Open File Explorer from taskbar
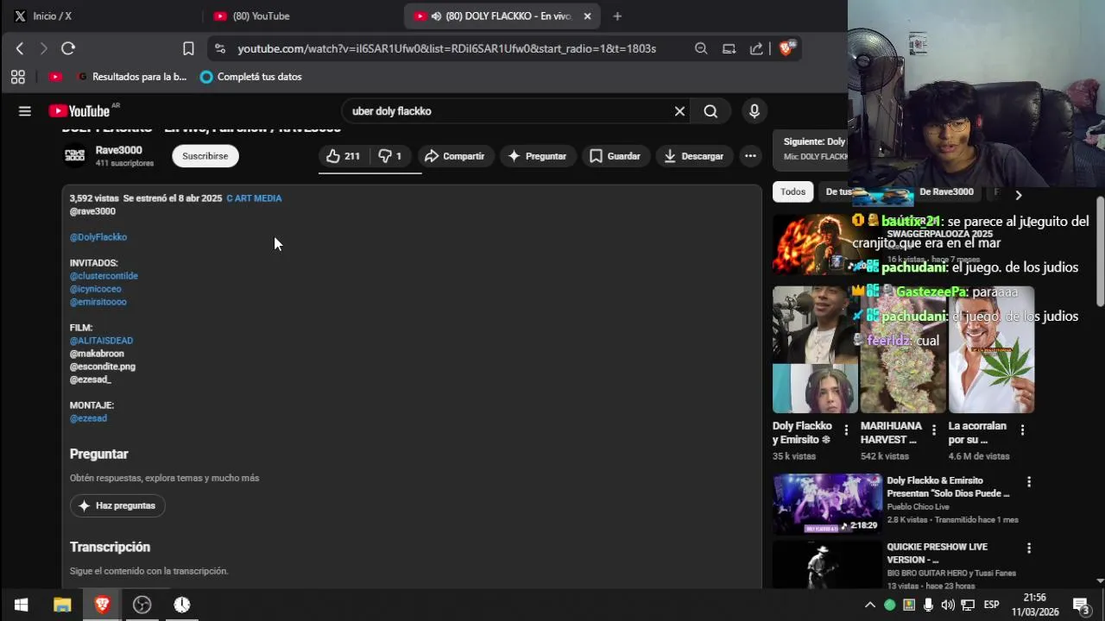Screen dimensions: 1105x621 point(61,605)
